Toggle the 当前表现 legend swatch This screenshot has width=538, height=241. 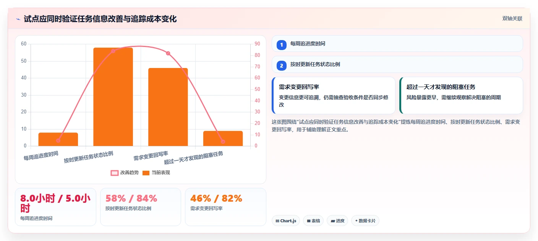tap(146, 173)
